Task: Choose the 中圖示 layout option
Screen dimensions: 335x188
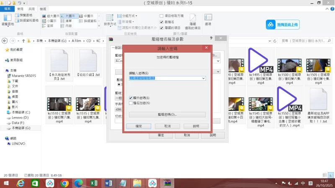Action: click(86, 16)
